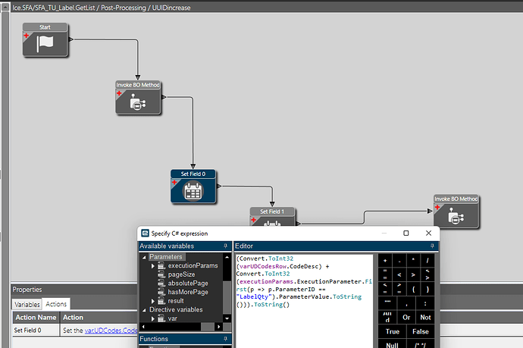This screenshot has height=348, width=523.
Task: Insert the plus operator
Action: tap(385, 261)
